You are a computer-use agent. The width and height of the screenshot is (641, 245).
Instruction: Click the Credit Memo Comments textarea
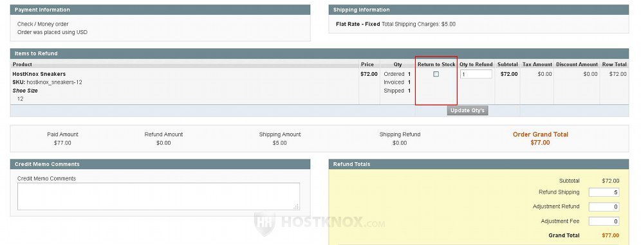click(x=158, y=196)
